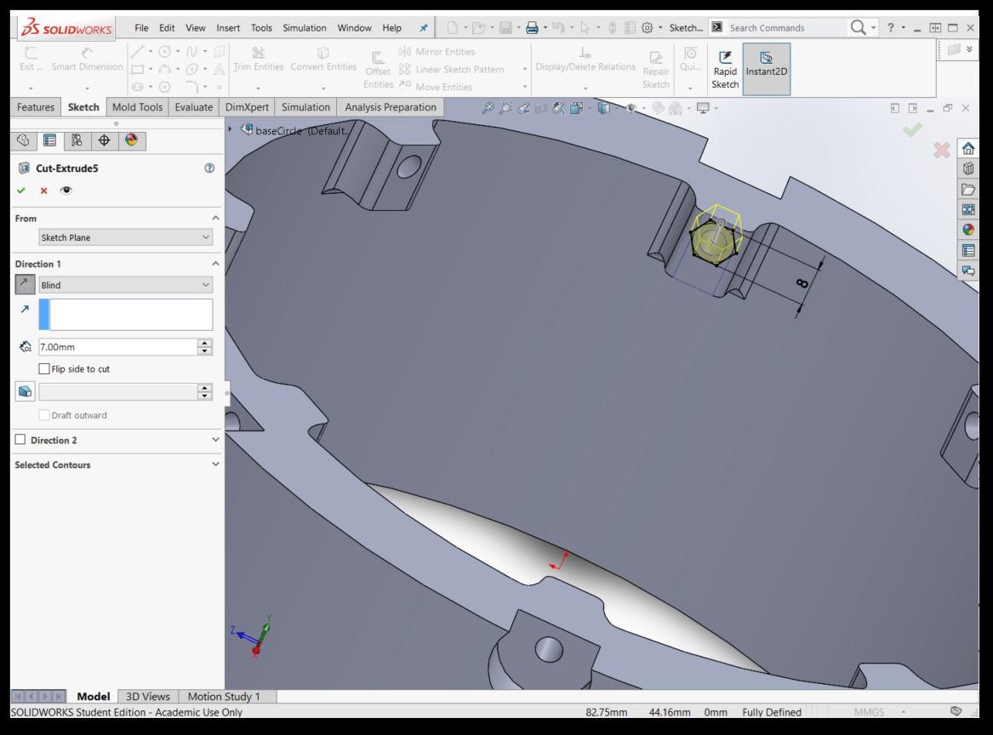993x735 pixels.
Task: Click the MMGS unit system in status bar
Action: 868,712
